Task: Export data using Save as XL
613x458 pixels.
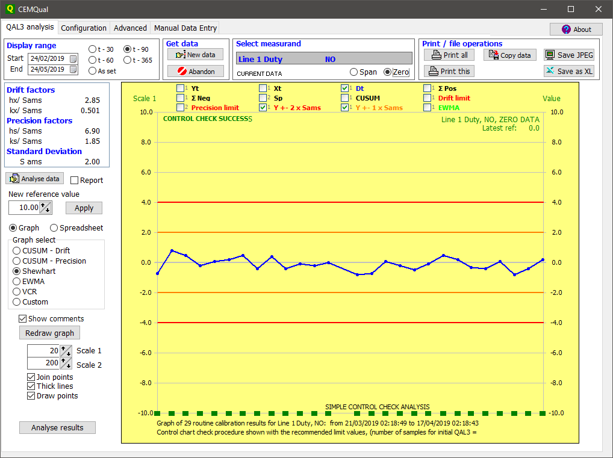Action: (569, 71)
